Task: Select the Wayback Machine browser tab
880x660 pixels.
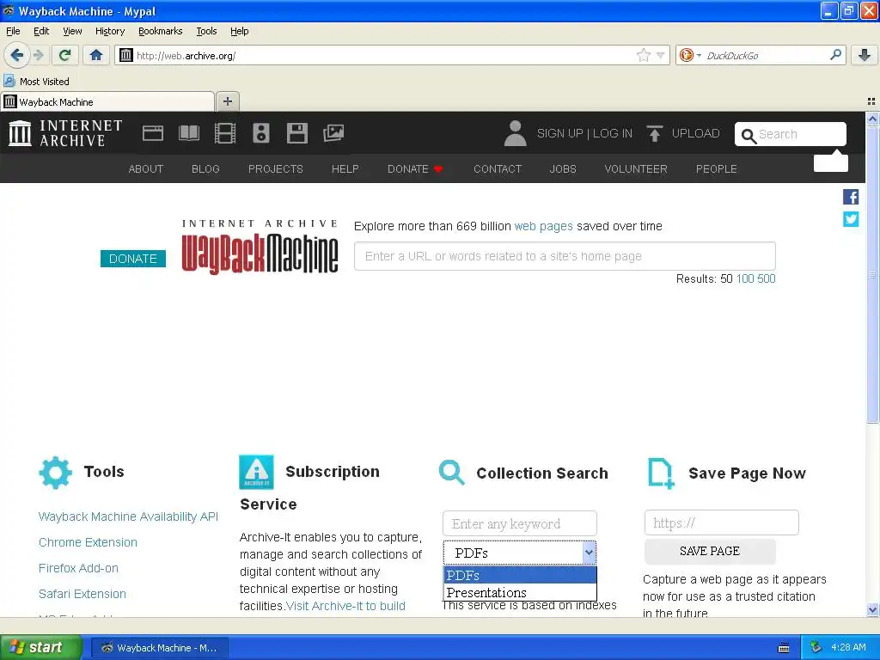Action: (x=107, y=101)
